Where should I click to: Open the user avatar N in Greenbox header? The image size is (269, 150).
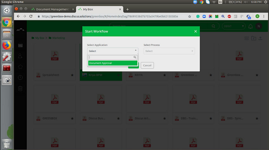click(259, 26)
